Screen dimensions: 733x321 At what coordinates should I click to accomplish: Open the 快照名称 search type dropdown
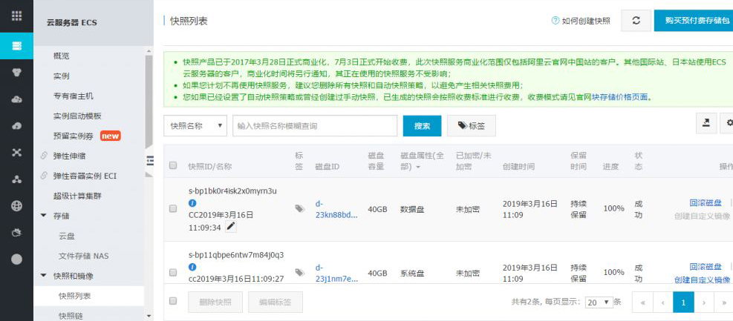pyautogui.click(x=195, y=126)
